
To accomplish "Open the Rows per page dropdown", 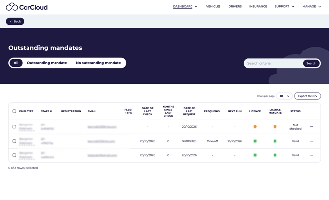I will coord(284,96).
